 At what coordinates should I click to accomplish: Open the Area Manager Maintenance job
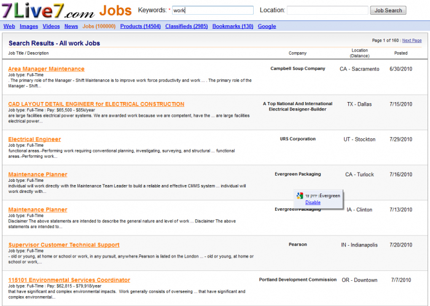(46, 69)
